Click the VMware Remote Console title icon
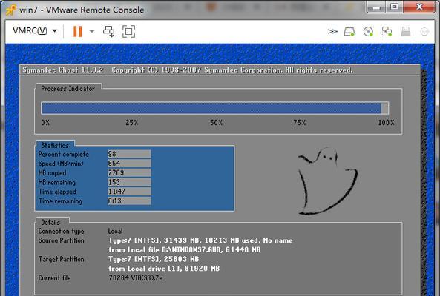The height and width of the screenshot is (296, 440). (x=11, y=10)
